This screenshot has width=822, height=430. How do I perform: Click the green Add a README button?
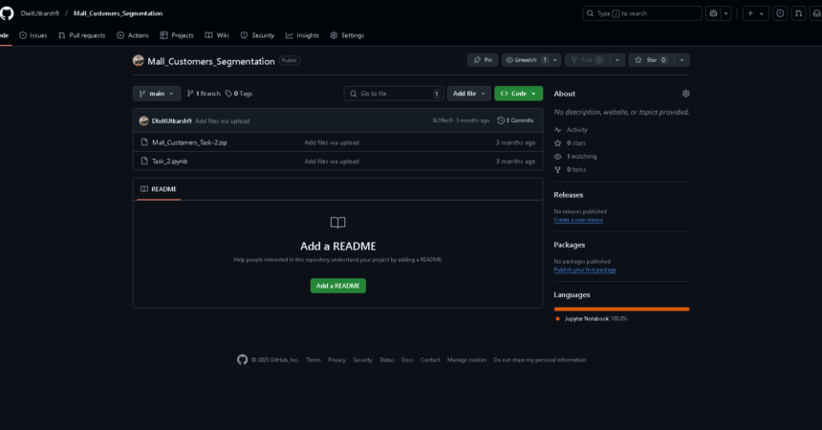(x=338, y=286)
